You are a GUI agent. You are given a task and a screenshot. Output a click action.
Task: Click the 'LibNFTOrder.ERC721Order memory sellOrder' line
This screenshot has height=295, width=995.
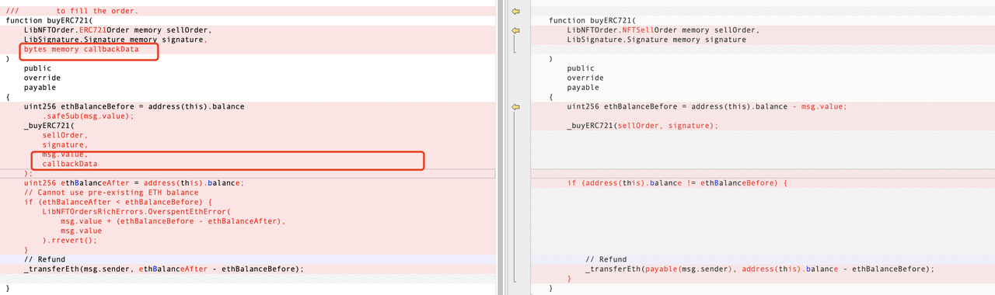[117, 29]
